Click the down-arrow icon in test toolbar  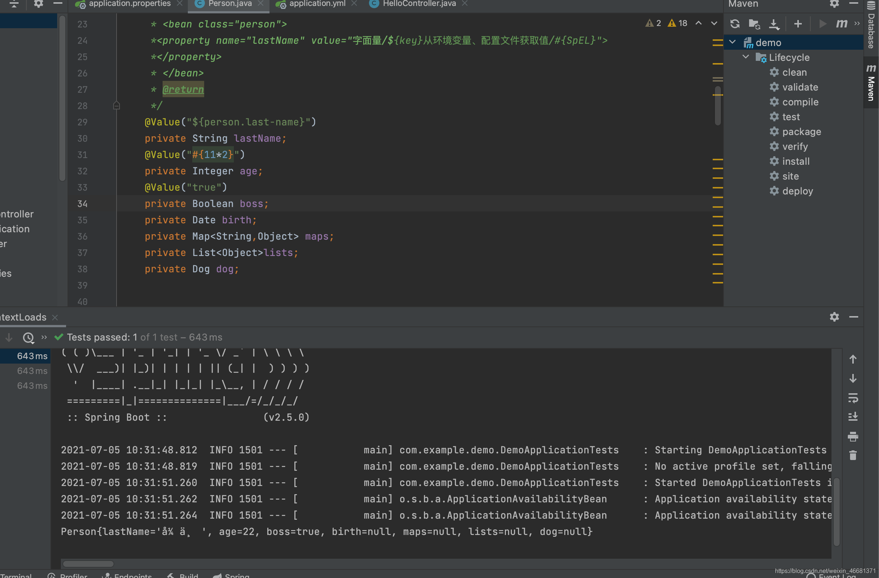click(9, 337)
